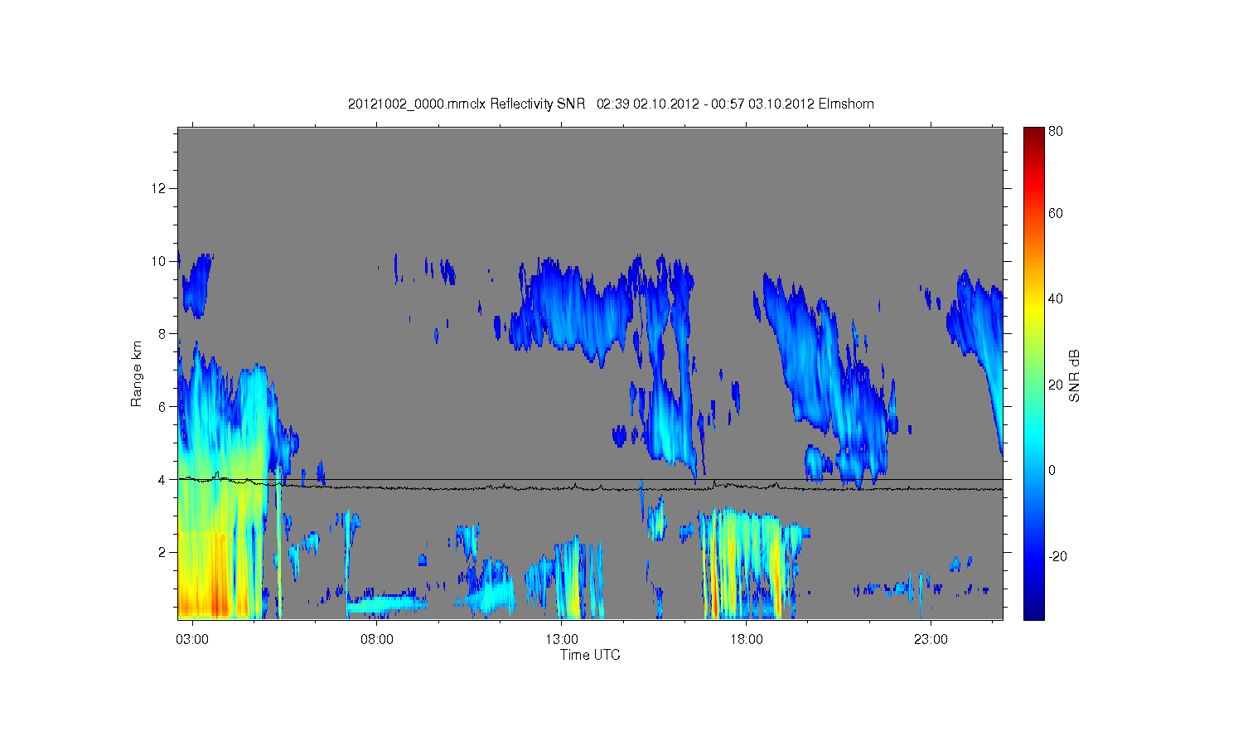The width and height of the screenshot is (1243, 746).
Task: Click the '60' colorbar label
Action: pyautogui.click(x=1056, y=213)
